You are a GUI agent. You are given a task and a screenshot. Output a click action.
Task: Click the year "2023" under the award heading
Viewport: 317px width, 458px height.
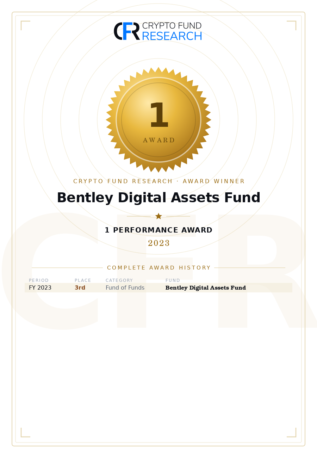pos(158,243)
